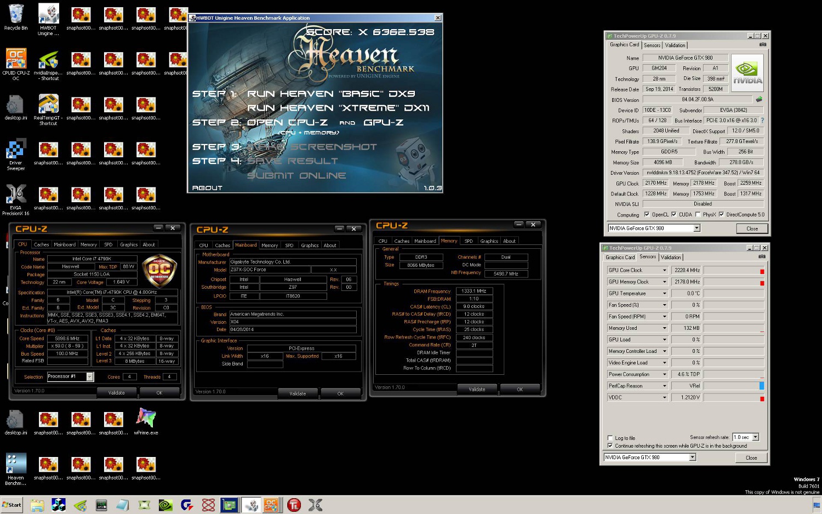
Task: Launch the RealTempGT shortcut icon
Action: (48, 110)
